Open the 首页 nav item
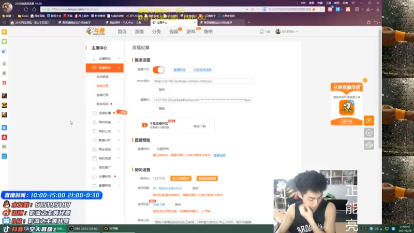414x233 pixels. click(x=122, y=32)
